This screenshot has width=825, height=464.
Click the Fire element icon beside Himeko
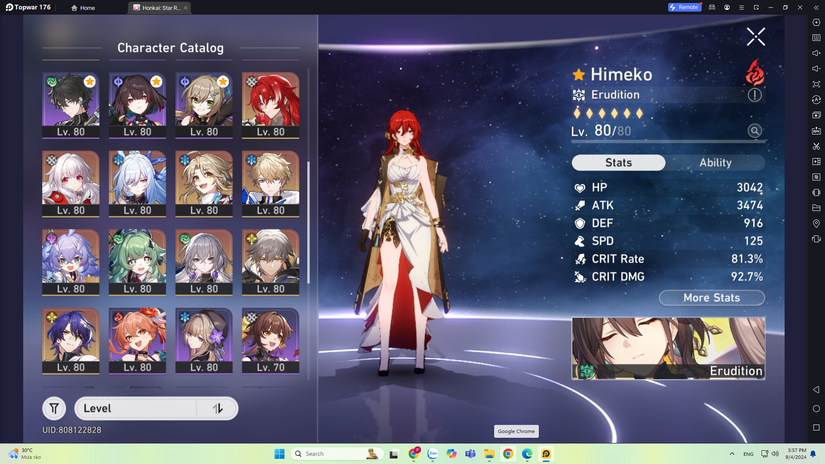pyautogui.click(x=755, y=73)
